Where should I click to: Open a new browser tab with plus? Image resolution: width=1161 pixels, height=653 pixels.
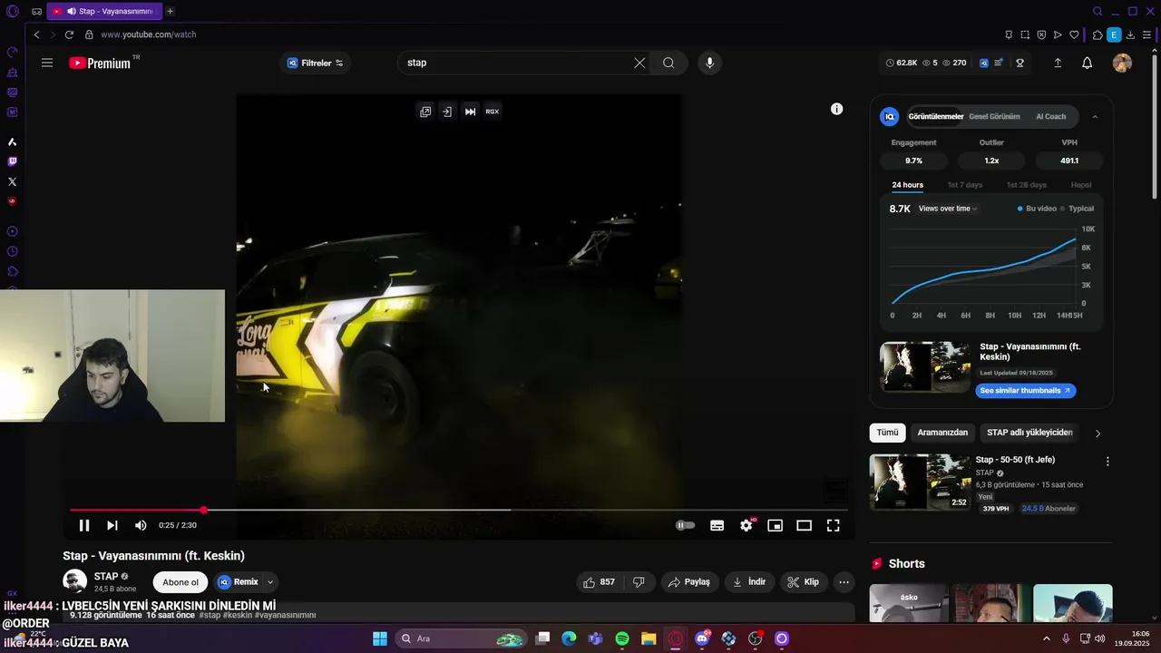click(170, 11)
